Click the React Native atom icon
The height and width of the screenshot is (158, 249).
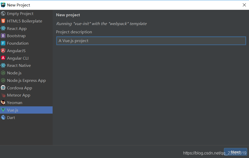click(x=3, y=65)
